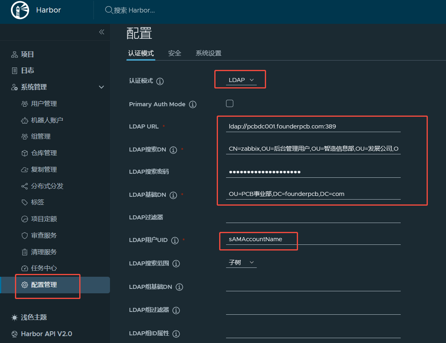Click the 标签 tag icon

(25, 202)
